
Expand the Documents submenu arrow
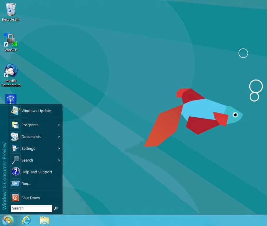coord(59,137)
